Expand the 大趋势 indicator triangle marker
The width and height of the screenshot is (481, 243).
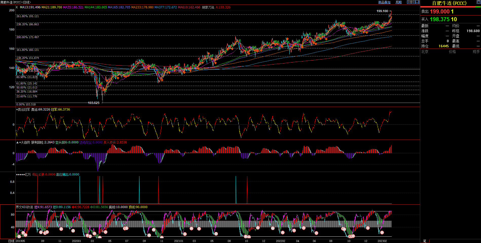click(17, 143)
